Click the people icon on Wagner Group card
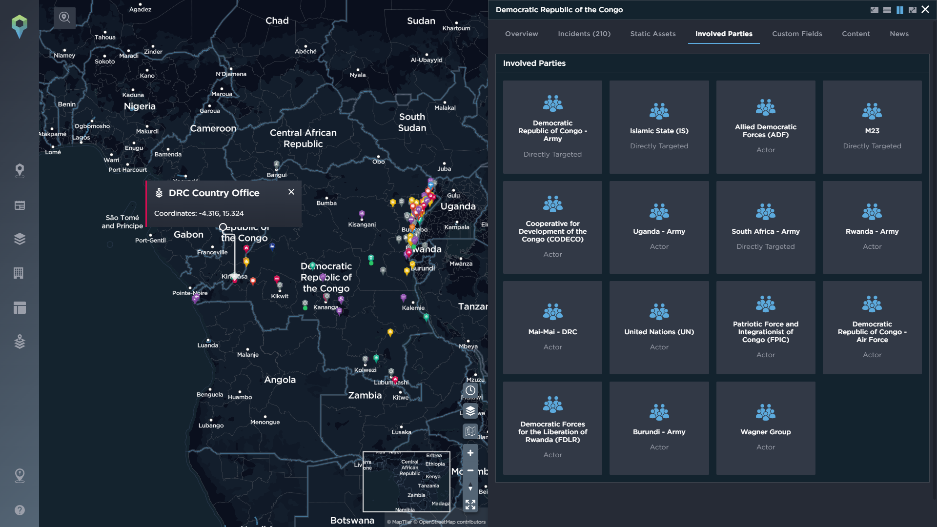937x527 pixels. (766, 412)
